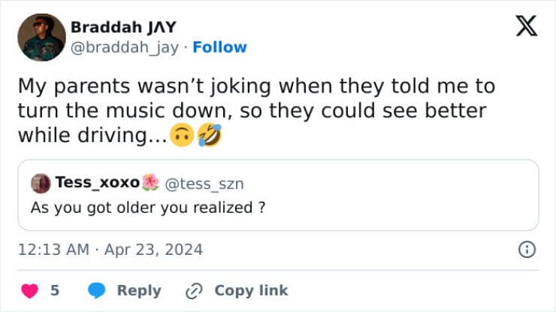This screenshot has width=556, height=312.
Task: Click the hibiscus flower emoji beside Tess_xoxo
Action: pyautogui.click(x=150, y=183)
